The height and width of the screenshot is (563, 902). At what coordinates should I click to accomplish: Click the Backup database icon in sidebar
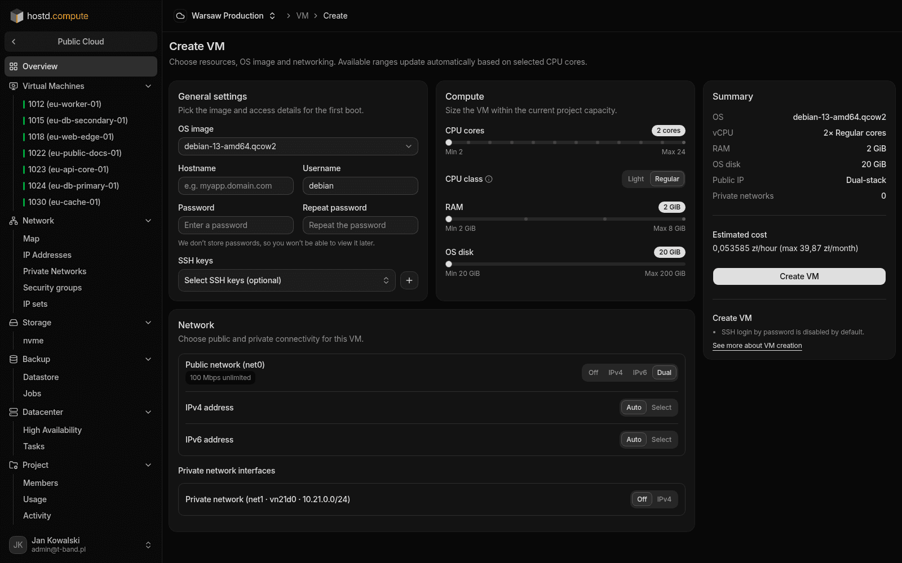click(14, 359)
